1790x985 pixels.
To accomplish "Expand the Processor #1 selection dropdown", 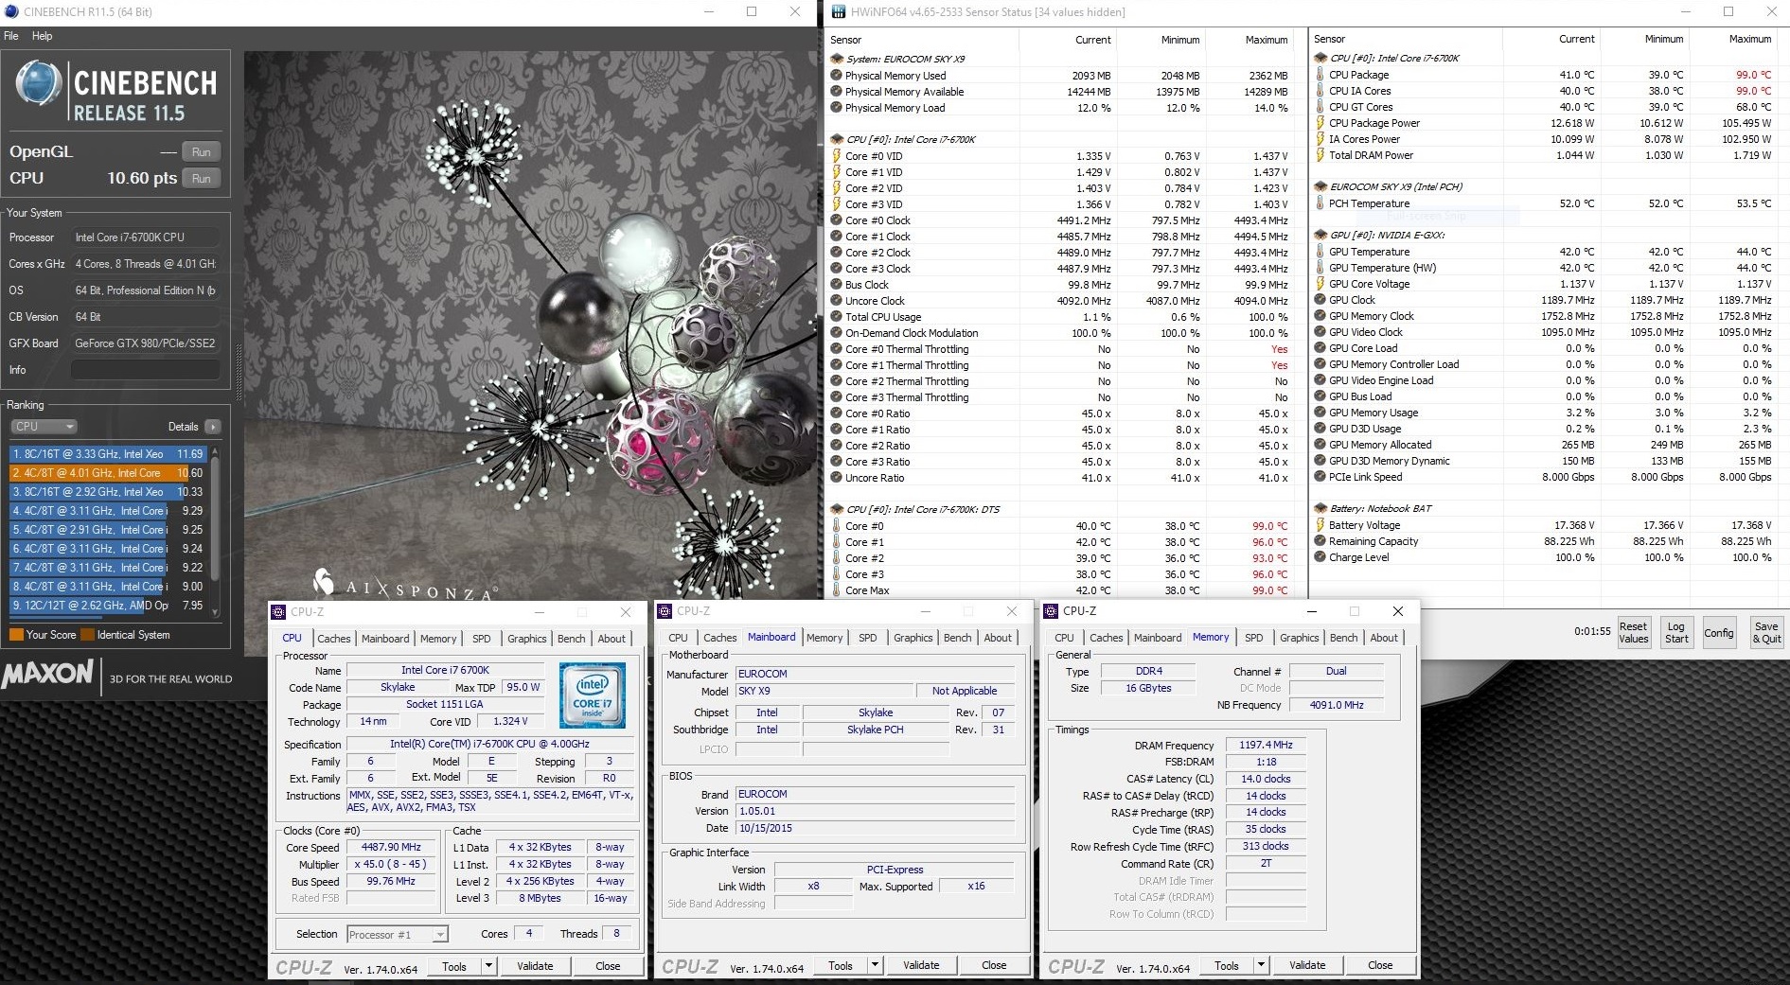I will 440,935.
